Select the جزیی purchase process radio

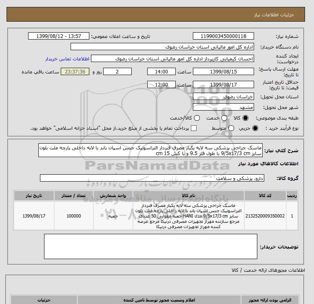click(255, 128)
